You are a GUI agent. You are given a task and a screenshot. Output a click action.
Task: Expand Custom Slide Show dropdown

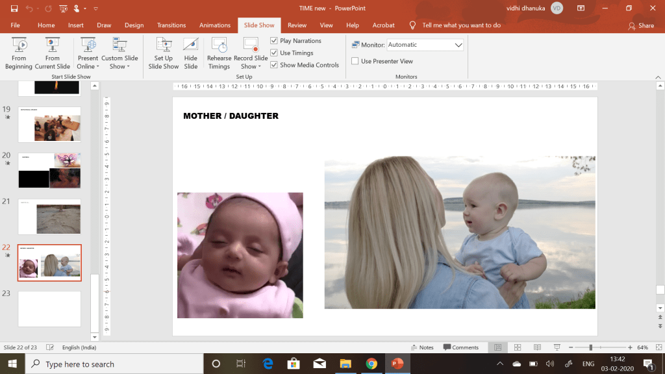point(119,62)
